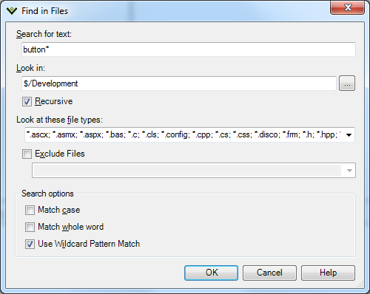370x294 pixels.
Task: Click the empty Exclude Files combo box
Action: coord(194,170)
